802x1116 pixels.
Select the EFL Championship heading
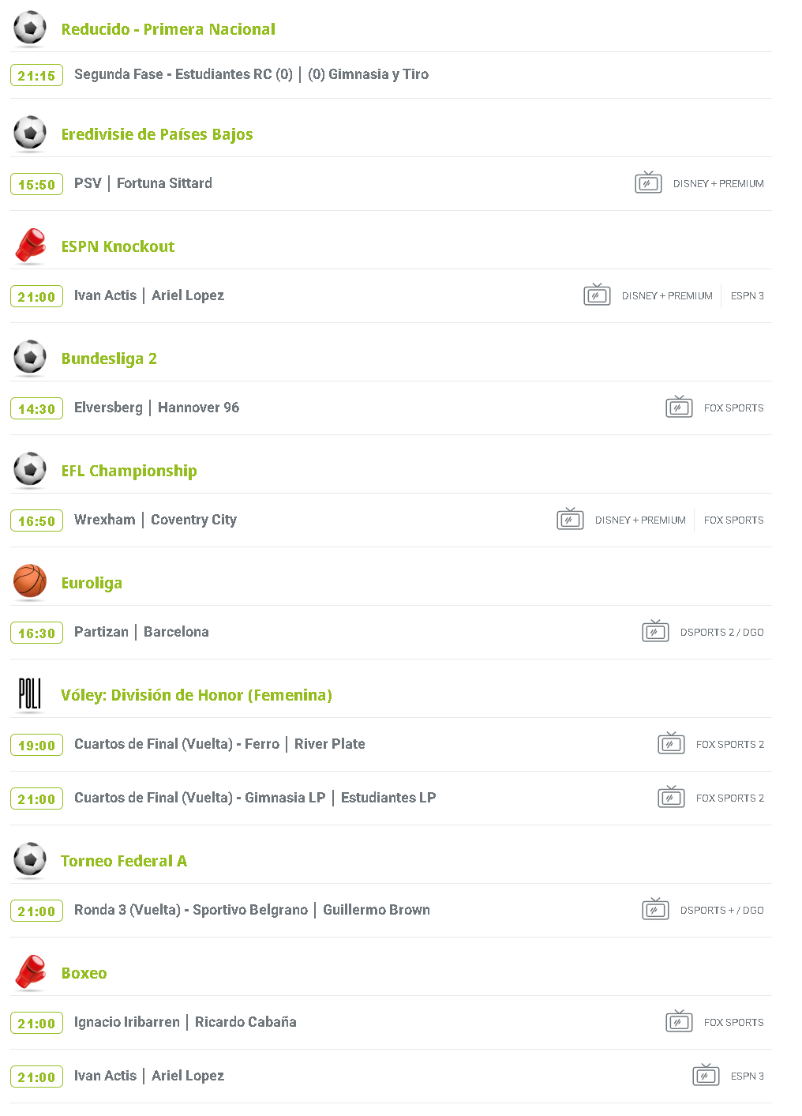129,471
